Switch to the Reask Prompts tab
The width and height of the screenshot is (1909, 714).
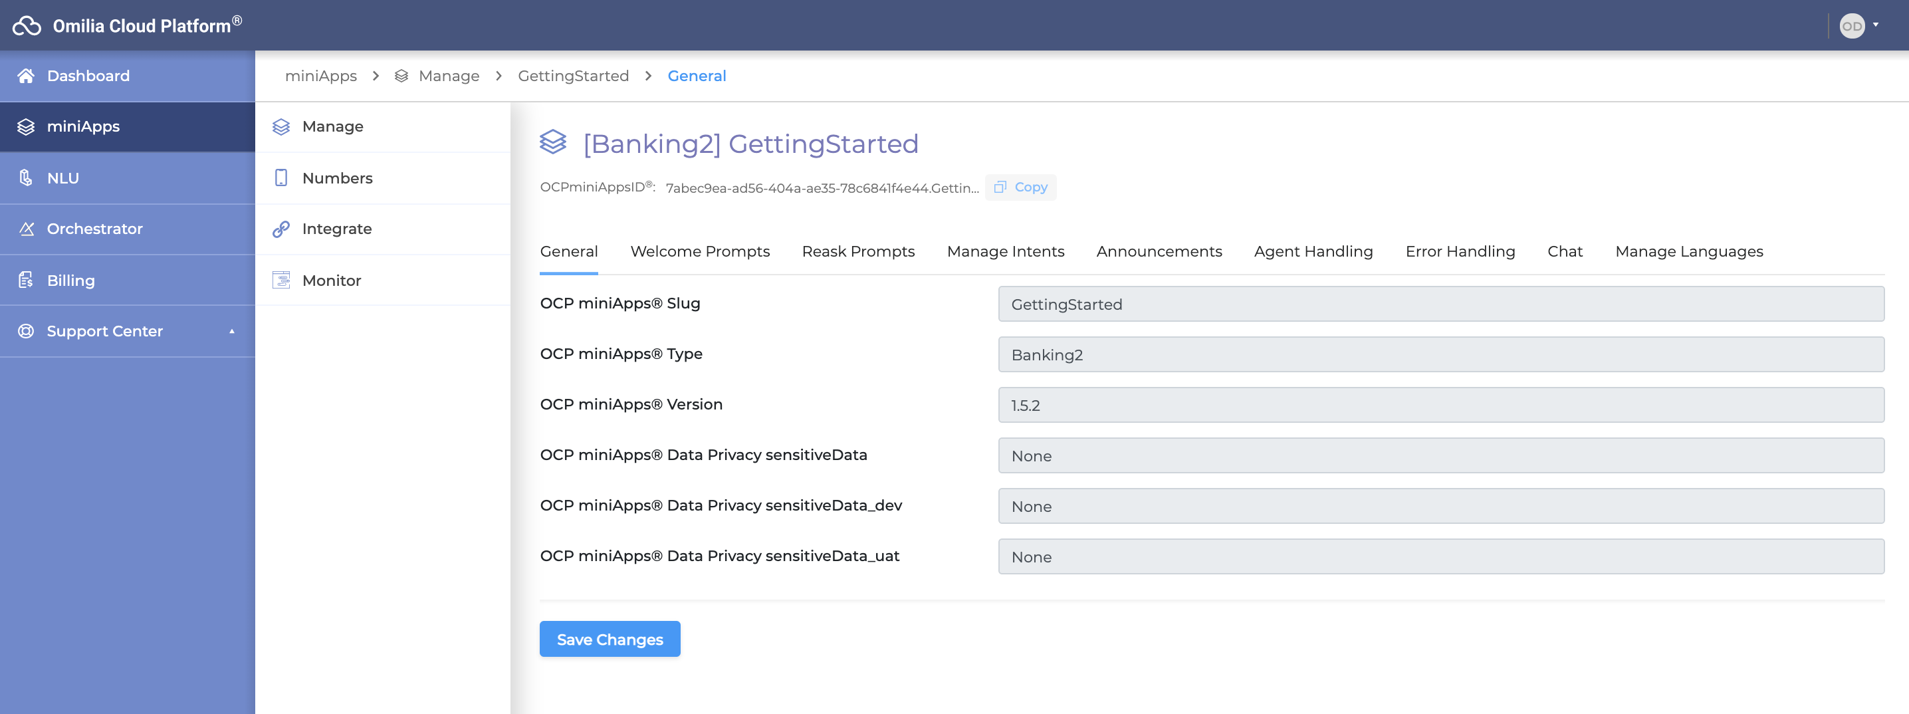[x=858, y=251]
